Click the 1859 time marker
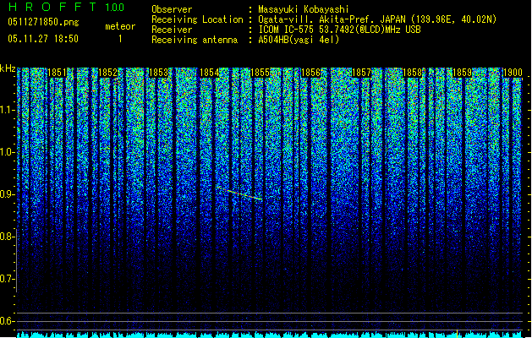Image resolution: width=532 pixels, height=338 pixels. [463, 73]
